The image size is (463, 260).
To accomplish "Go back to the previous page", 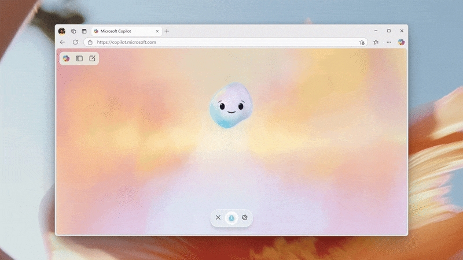I will coord(63,42).
